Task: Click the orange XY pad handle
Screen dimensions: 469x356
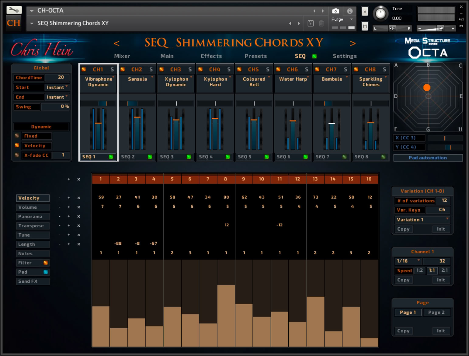Action: (x=427, y=88)
